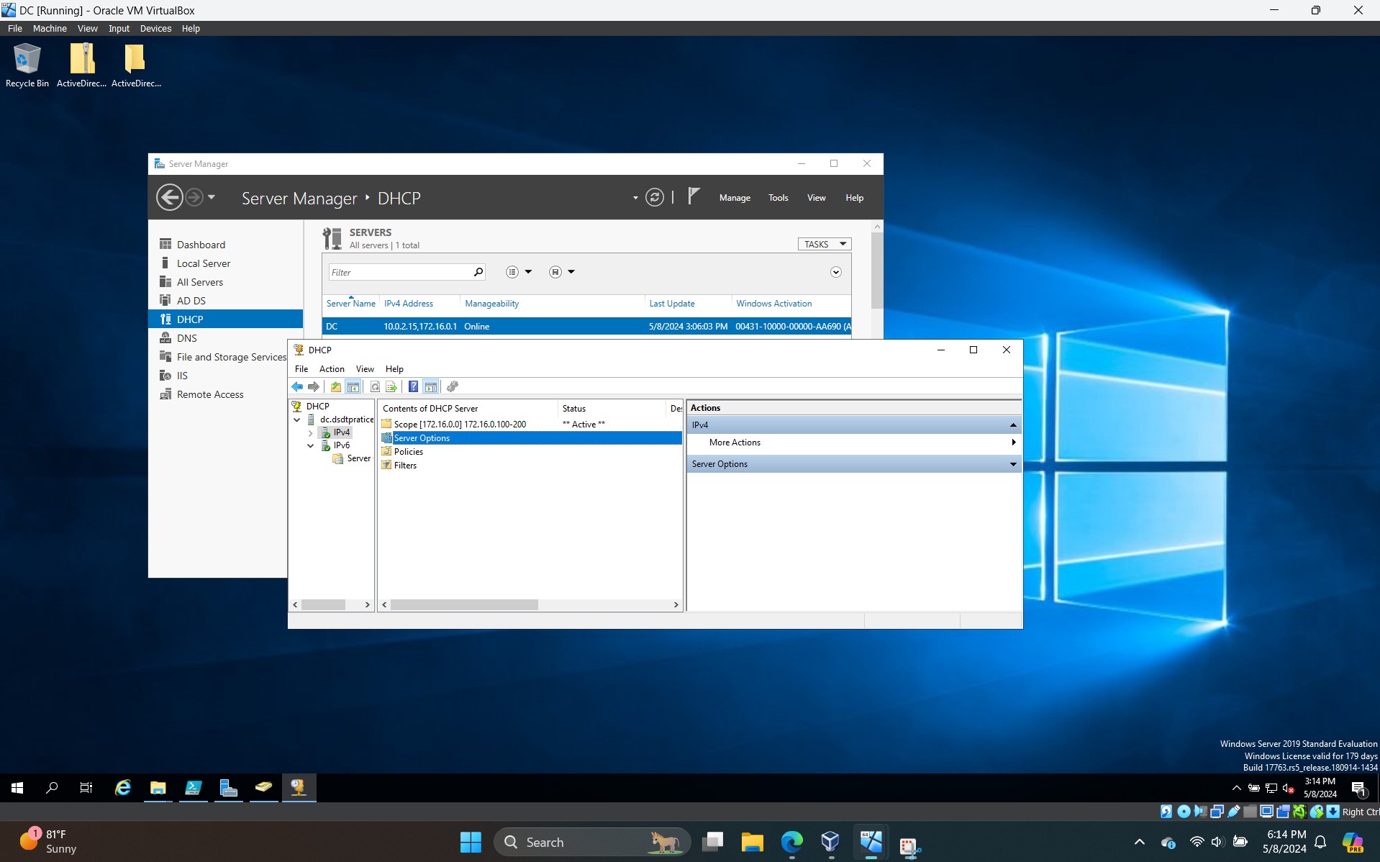This screenshot has height=862, width=1380.
Task: Click host Windows Start button
Action: coord(471,842)
